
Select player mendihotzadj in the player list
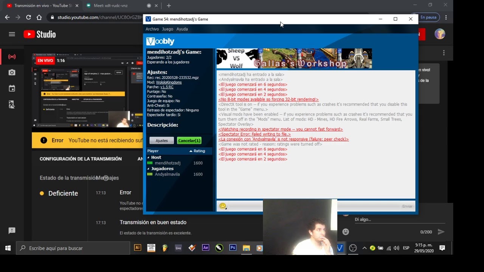click(x=167, y=163)
